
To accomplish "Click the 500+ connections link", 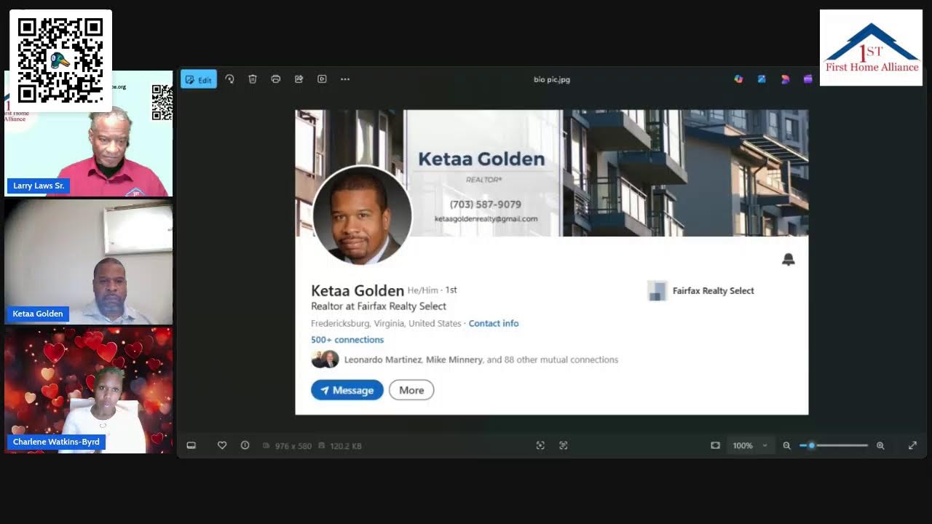I will 347,340.
